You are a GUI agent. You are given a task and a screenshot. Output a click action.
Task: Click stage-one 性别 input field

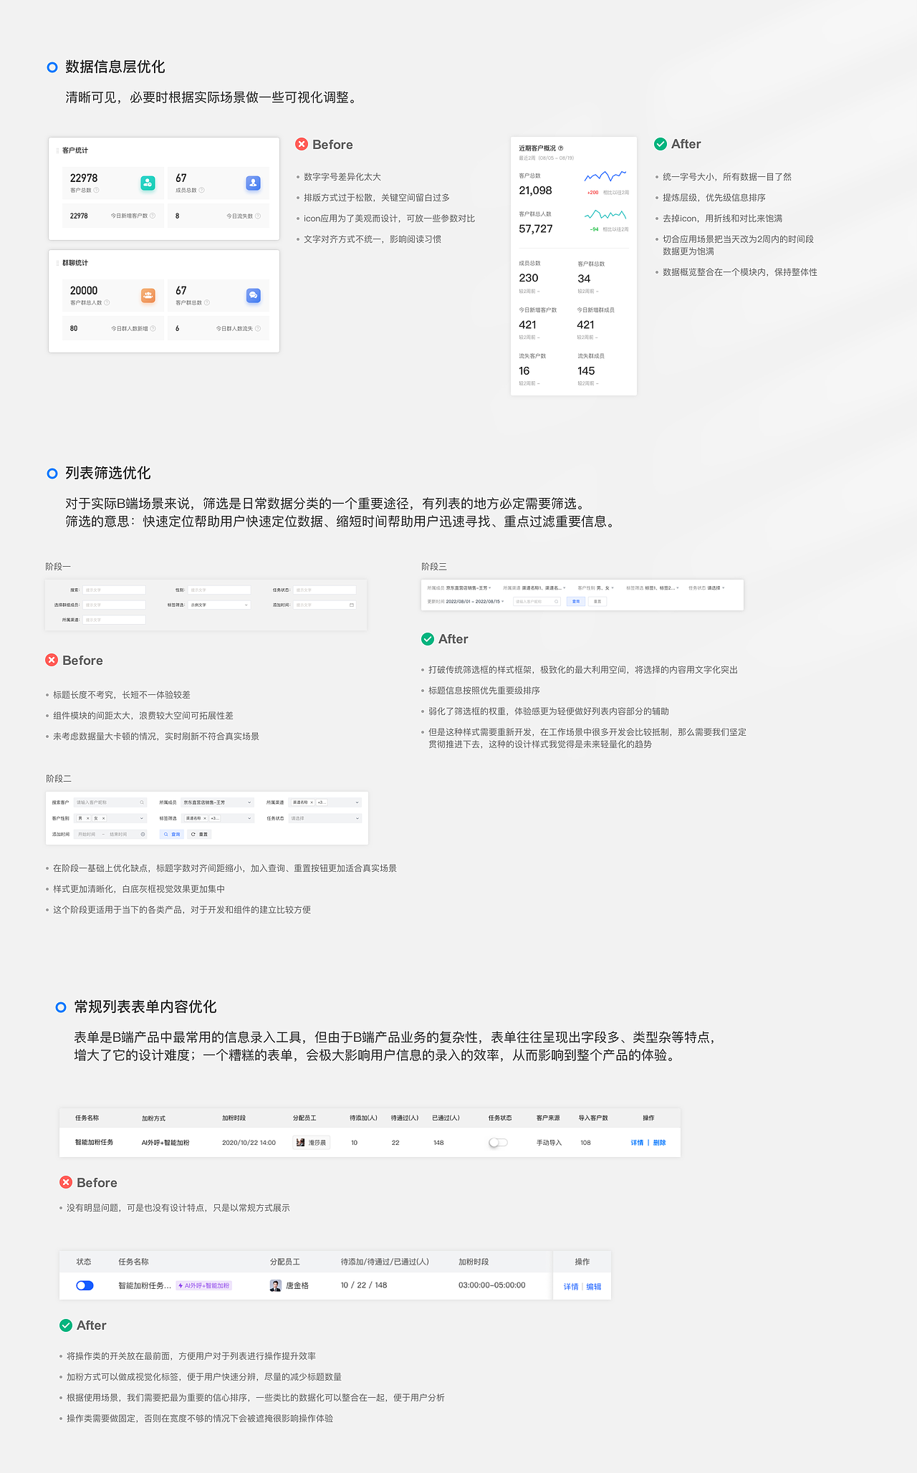point(219,590)
